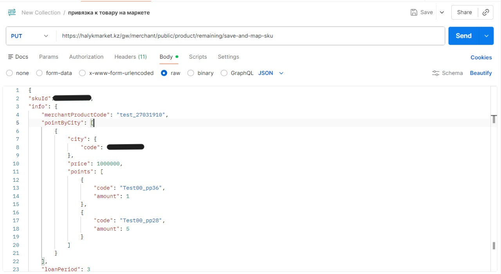Select the none body type
The image size is (501, 274).
coord(9,73)
